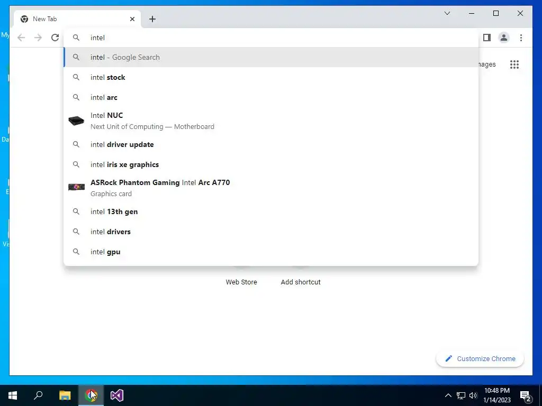Choose 'intel iris xe graphics' suggestion
Image resolution: width=542 pixels, height=406 pixels.
point(272,165)
